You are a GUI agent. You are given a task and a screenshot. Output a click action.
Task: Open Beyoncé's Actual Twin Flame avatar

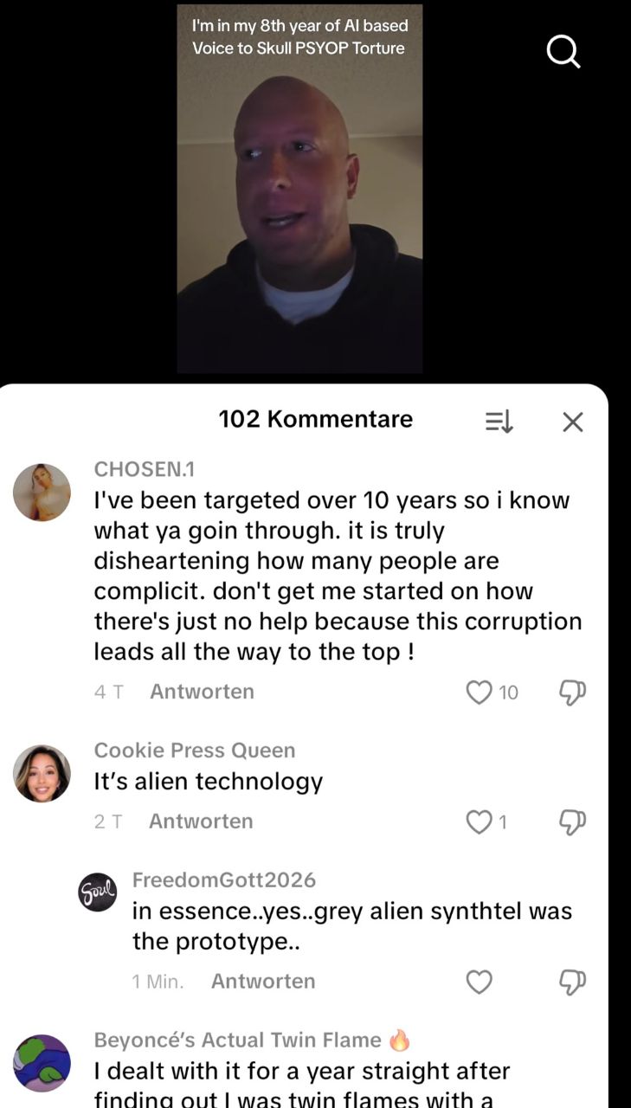[42, 1063]
